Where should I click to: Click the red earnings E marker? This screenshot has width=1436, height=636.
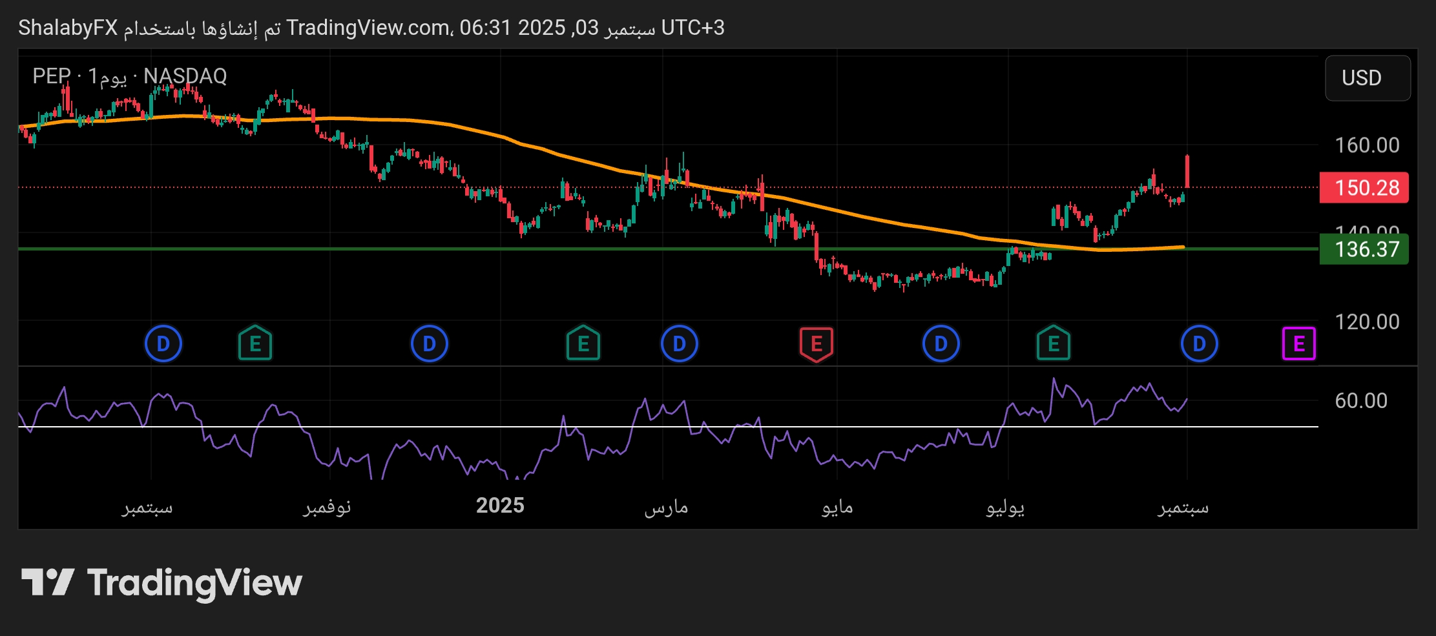(x=816, y=344)
